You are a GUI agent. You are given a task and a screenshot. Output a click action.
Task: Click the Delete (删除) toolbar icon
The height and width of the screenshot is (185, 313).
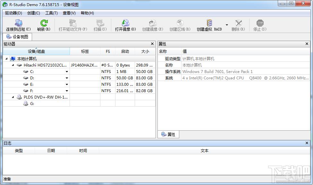[238, 23]
